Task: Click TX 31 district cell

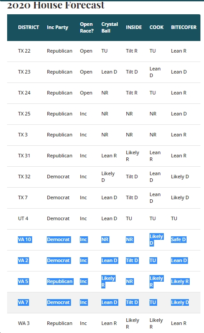Action: click(x=24, y=156)
